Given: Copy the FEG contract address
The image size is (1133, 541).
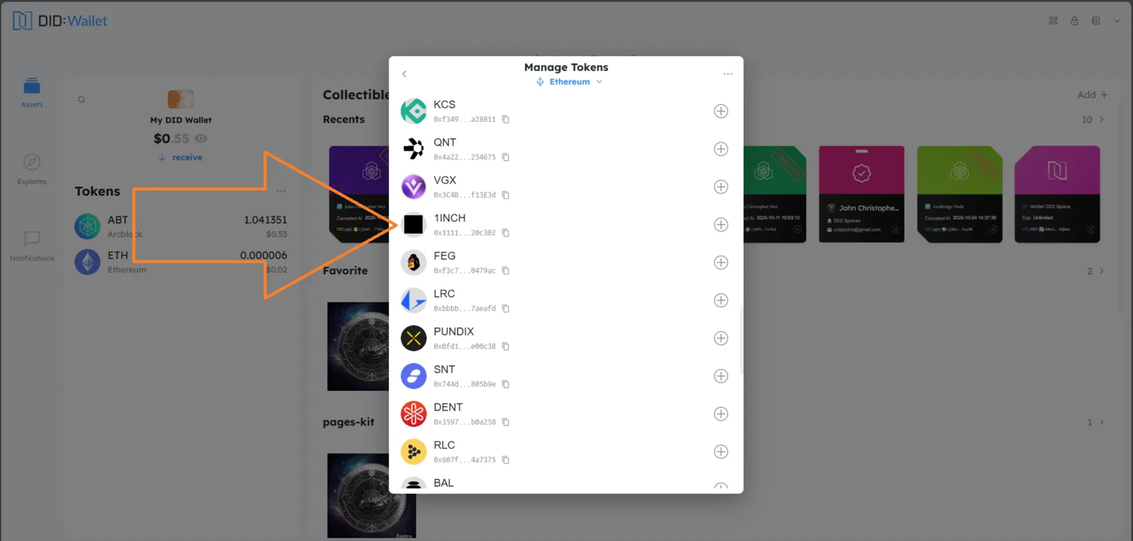Looking at the screenshot, I should (506, 271).
